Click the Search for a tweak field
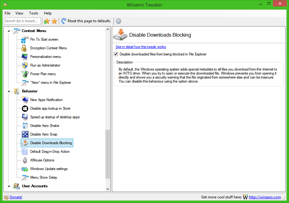This screenshot has height=203, width=289. [x=22, y=21]
